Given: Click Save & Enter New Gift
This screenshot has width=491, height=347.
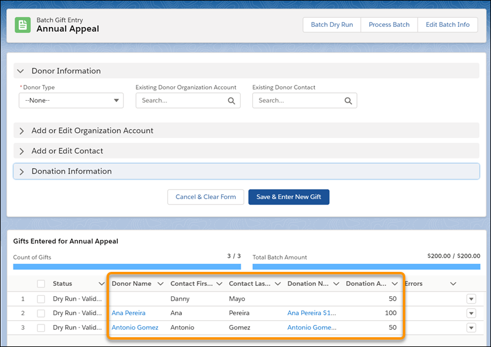Looking at the screenshot, I should tap(289, 197).
